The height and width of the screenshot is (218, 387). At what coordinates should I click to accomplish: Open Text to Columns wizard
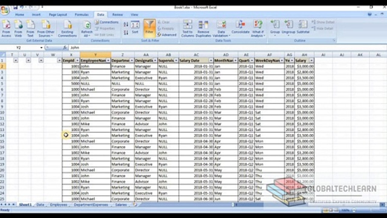pos(187,29)
